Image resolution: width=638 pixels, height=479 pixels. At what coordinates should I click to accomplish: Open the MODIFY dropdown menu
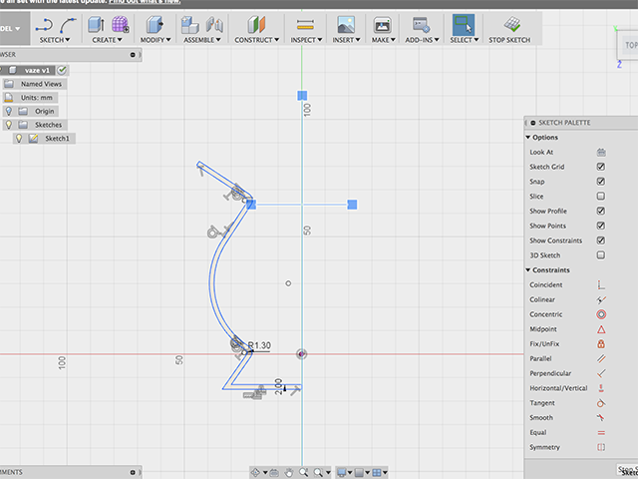(156, 40)
